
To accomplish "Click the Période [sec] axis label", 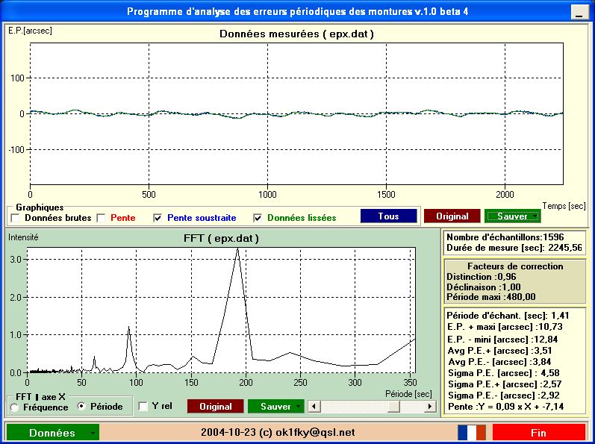I will tap(408, 394).
